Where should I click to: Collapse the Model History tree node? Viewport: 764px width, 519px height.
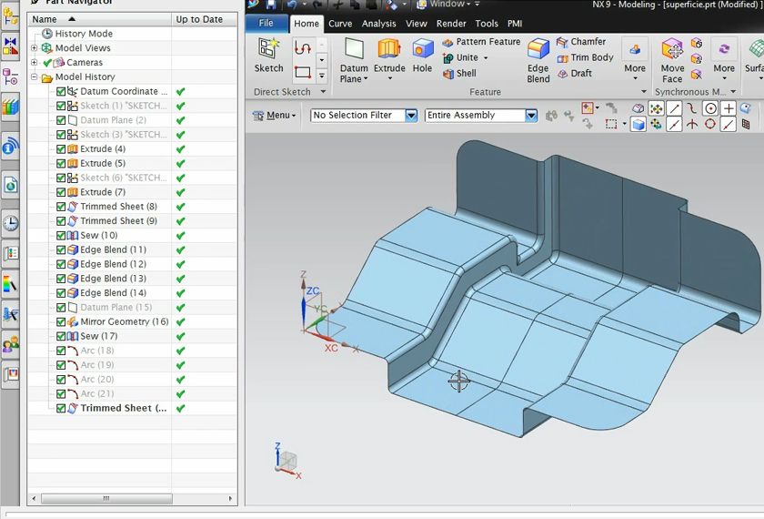pyautogui.click(x=35, y=77)
